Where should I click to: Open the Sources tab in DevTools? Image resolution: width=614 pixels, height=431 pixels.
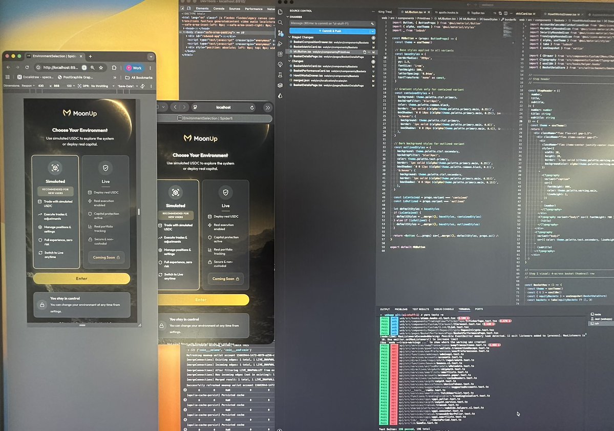tap(235, 9)
